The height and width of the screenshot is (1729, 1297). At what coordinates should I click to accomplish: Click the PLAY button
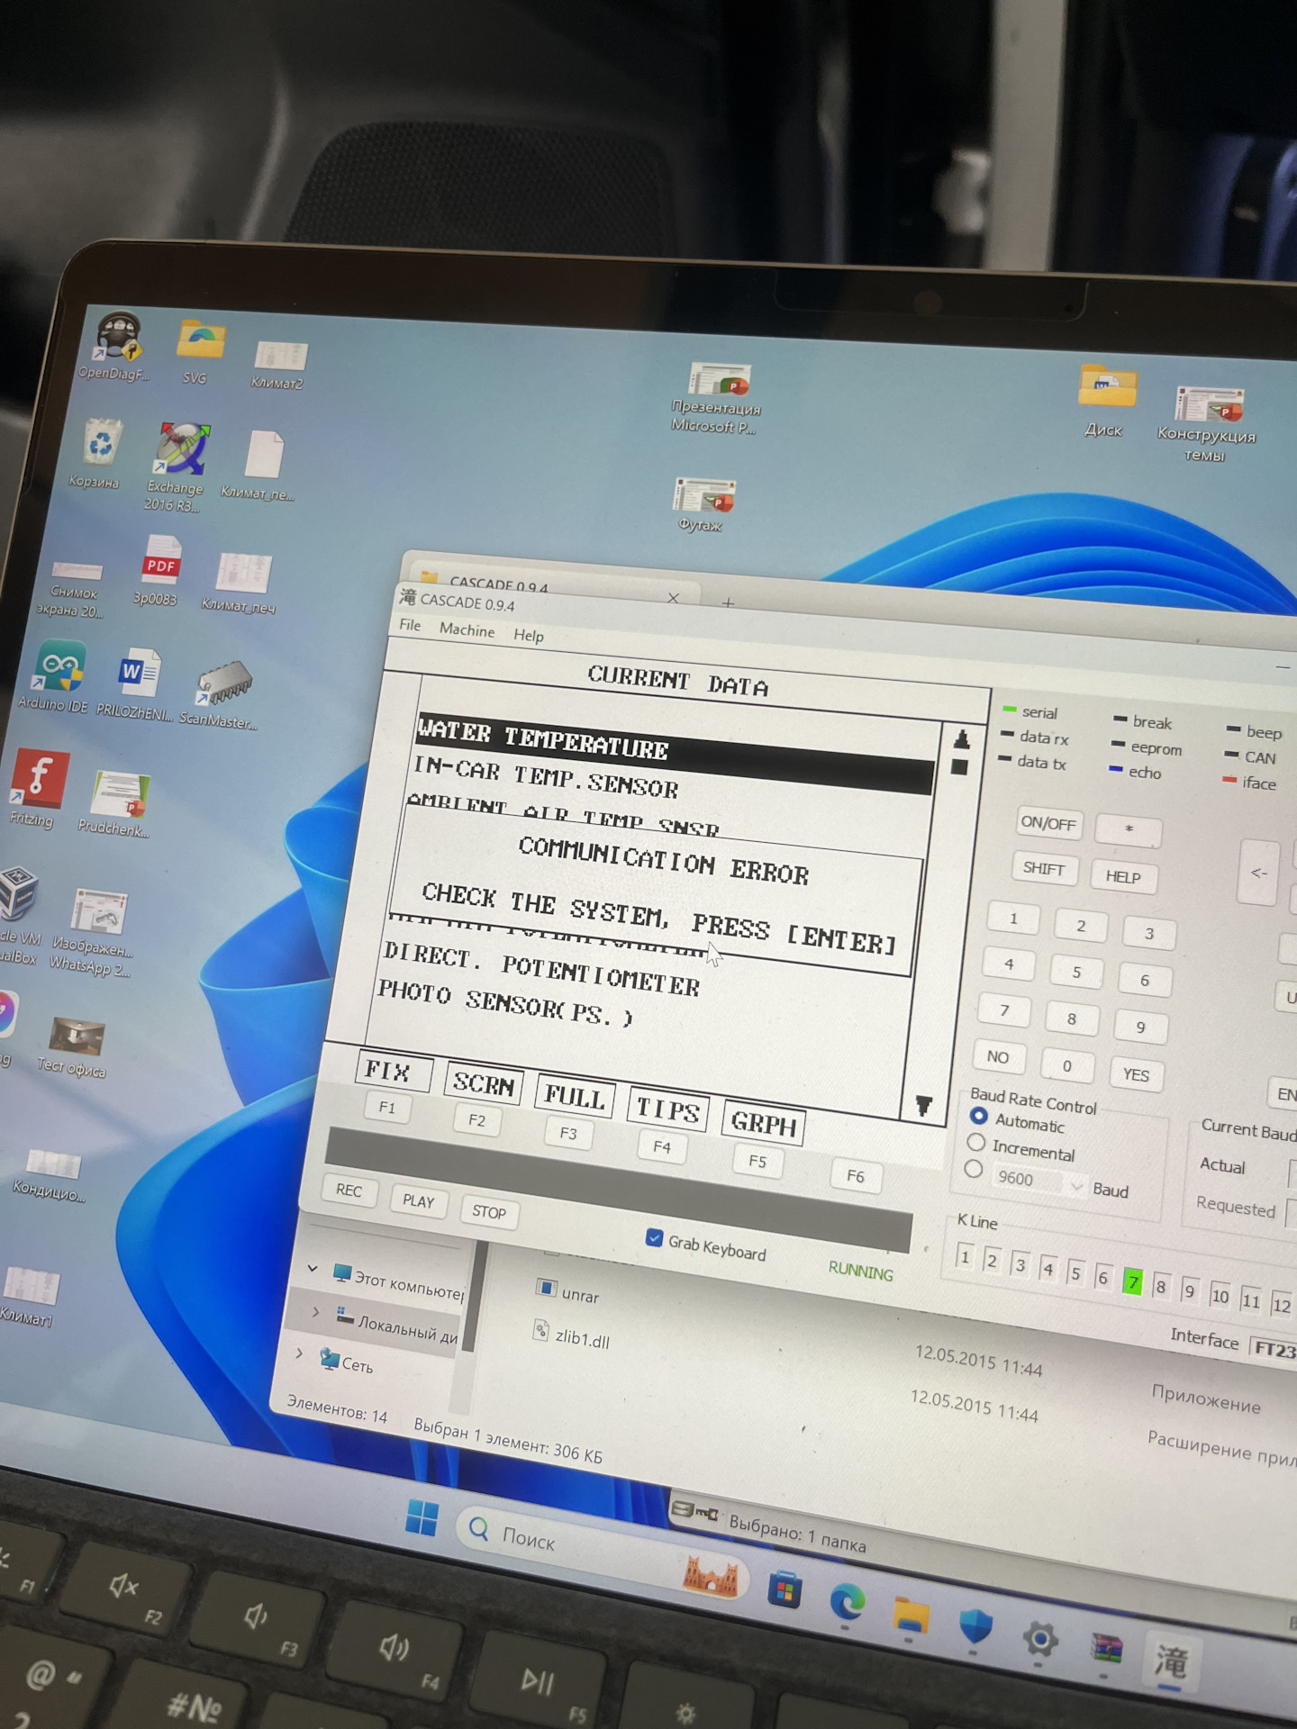(x=419, y=1200)
